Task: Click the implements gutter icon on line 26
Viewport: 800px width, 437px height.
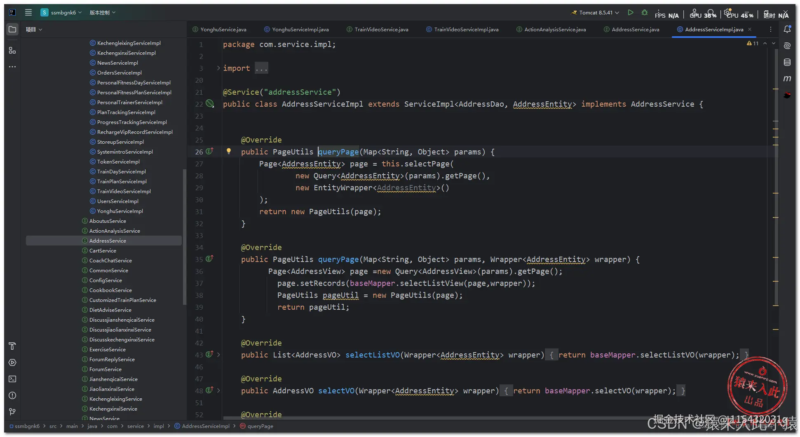Action: point(209,151)
